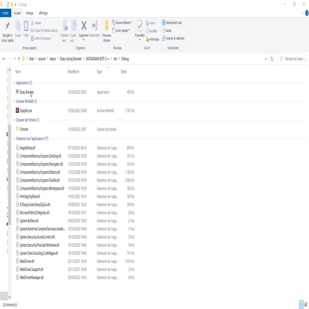Open Propriétés using its icon
This screenshot has width=309, height=309.
coord(139,26)
